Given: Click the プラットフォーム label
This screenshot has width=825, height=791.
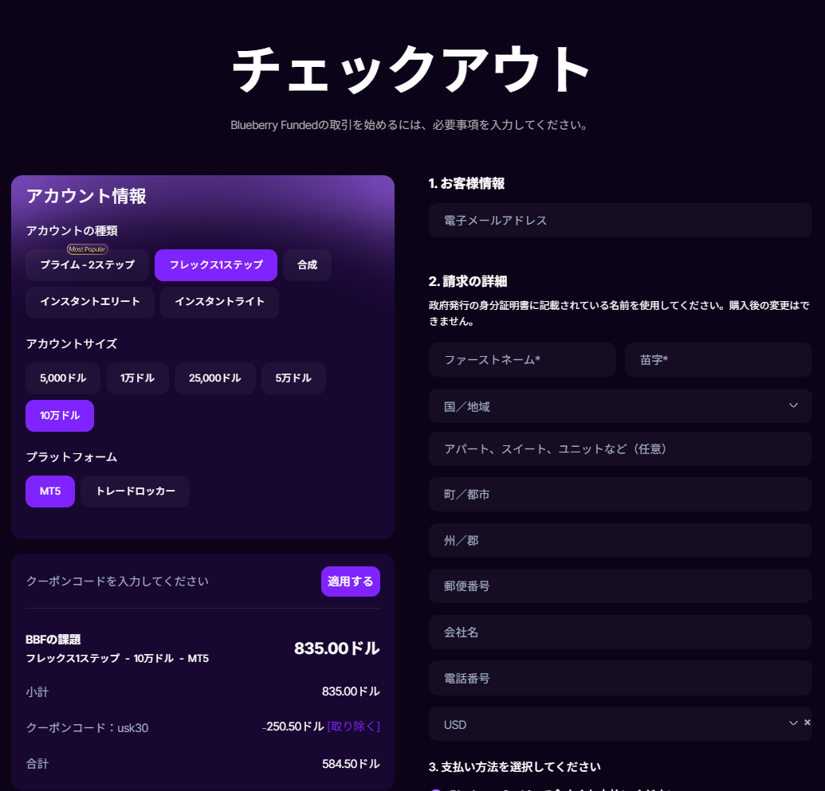Looking at the screenshot, I should [72, 457].
